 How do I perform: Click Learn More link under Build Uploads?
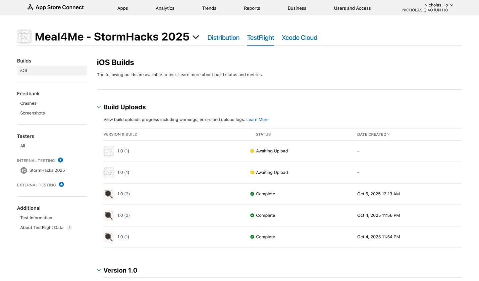click(257, 119)
